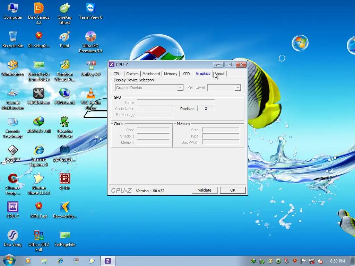
Task: Select the UniKey 4.0 icon
Action: coord(90,68)
